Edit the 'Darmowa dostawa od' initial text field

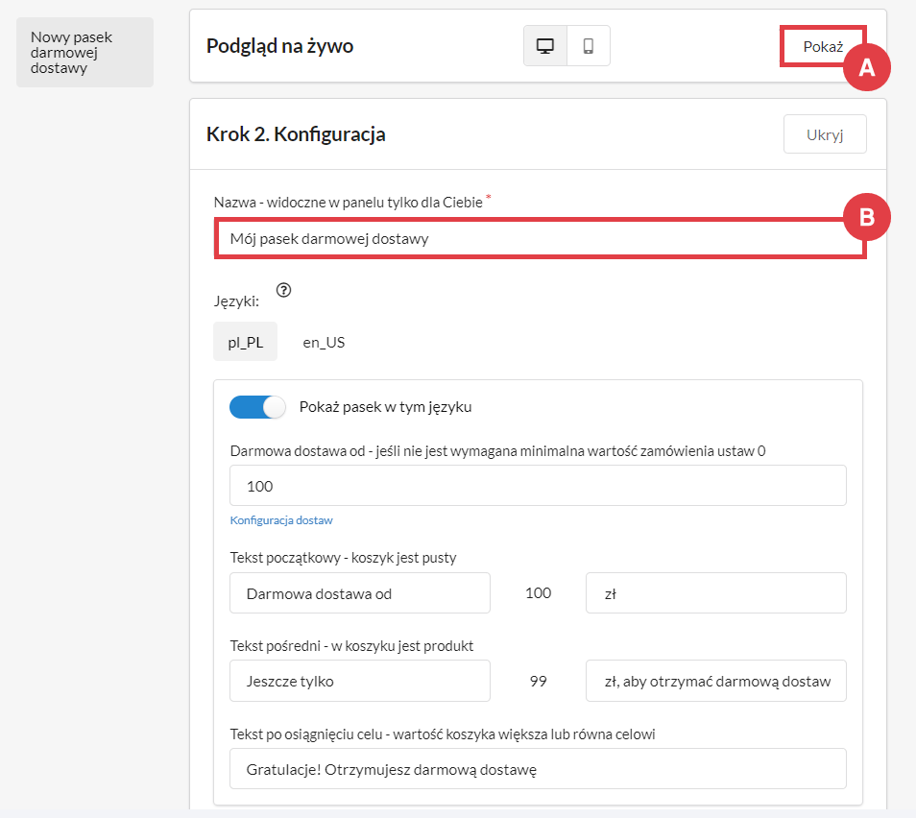[360, 593]
